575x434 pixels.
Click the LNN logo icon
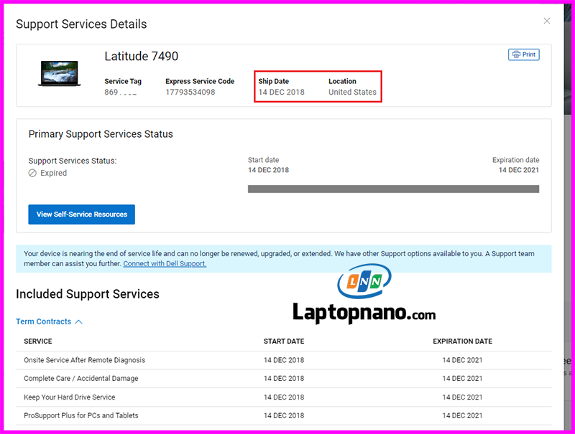coord(364,282)
